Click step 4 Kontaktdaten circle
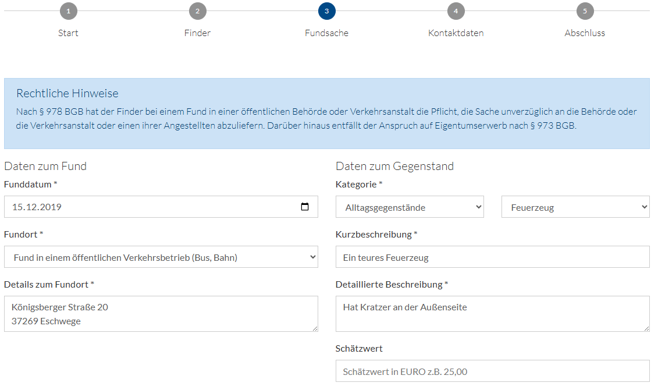Screen dimensions: 658x386 tap(456, 11)
